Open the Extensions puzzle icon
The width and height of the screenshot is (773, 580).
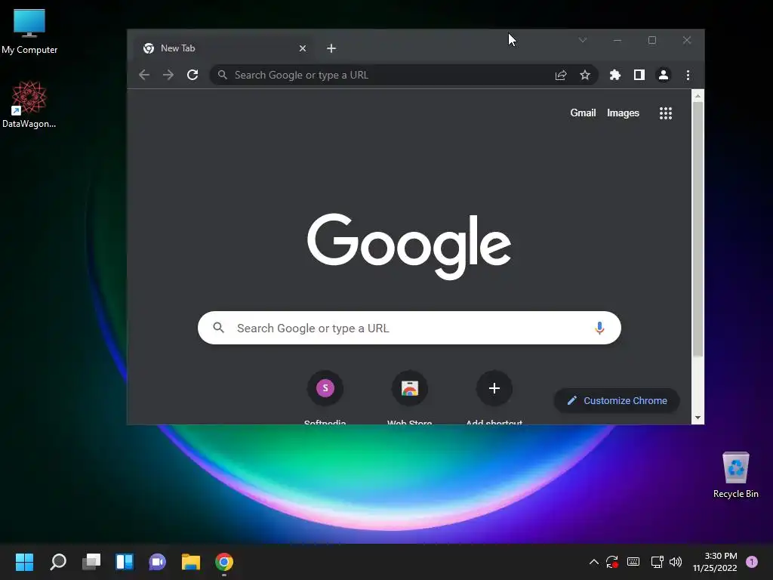click(x=614, y=75)
